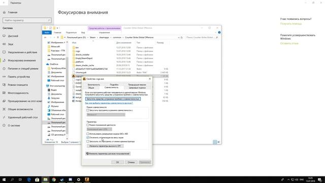Open Общие возможности settings
Screen dimensions: 325x183
point(20,109)
